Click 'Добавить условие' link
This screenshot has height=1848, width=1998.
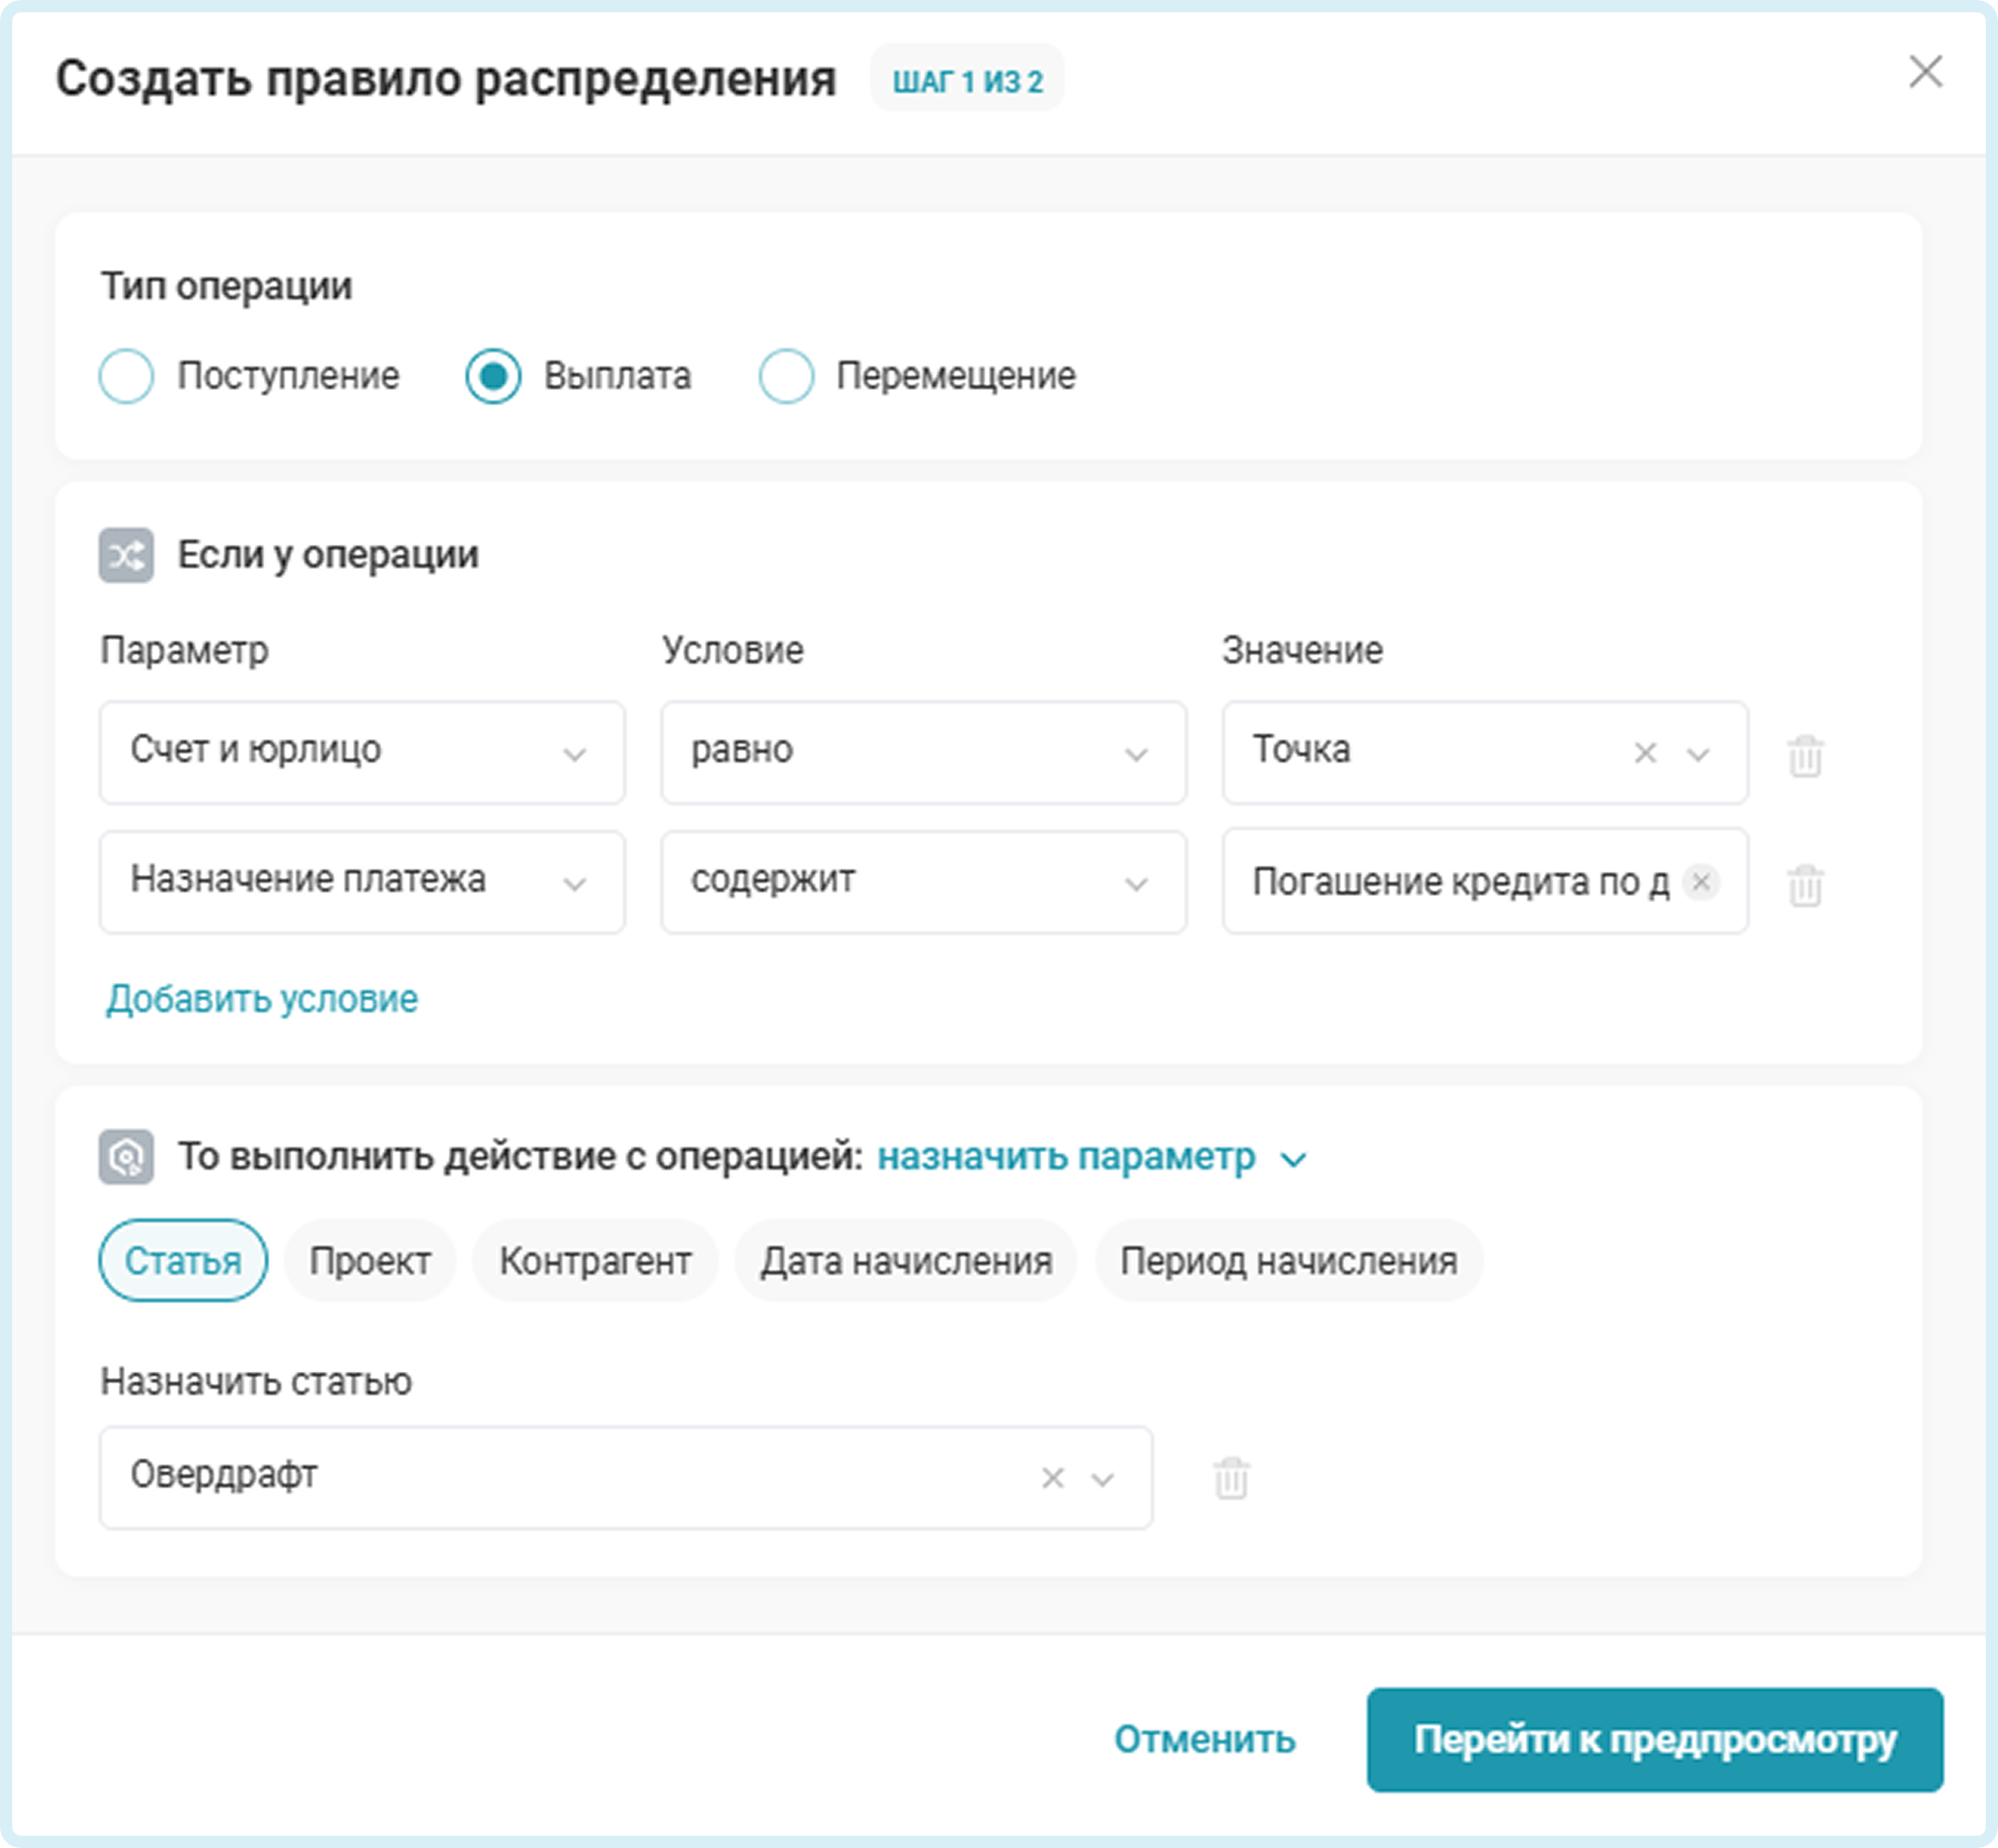point(262,999)
